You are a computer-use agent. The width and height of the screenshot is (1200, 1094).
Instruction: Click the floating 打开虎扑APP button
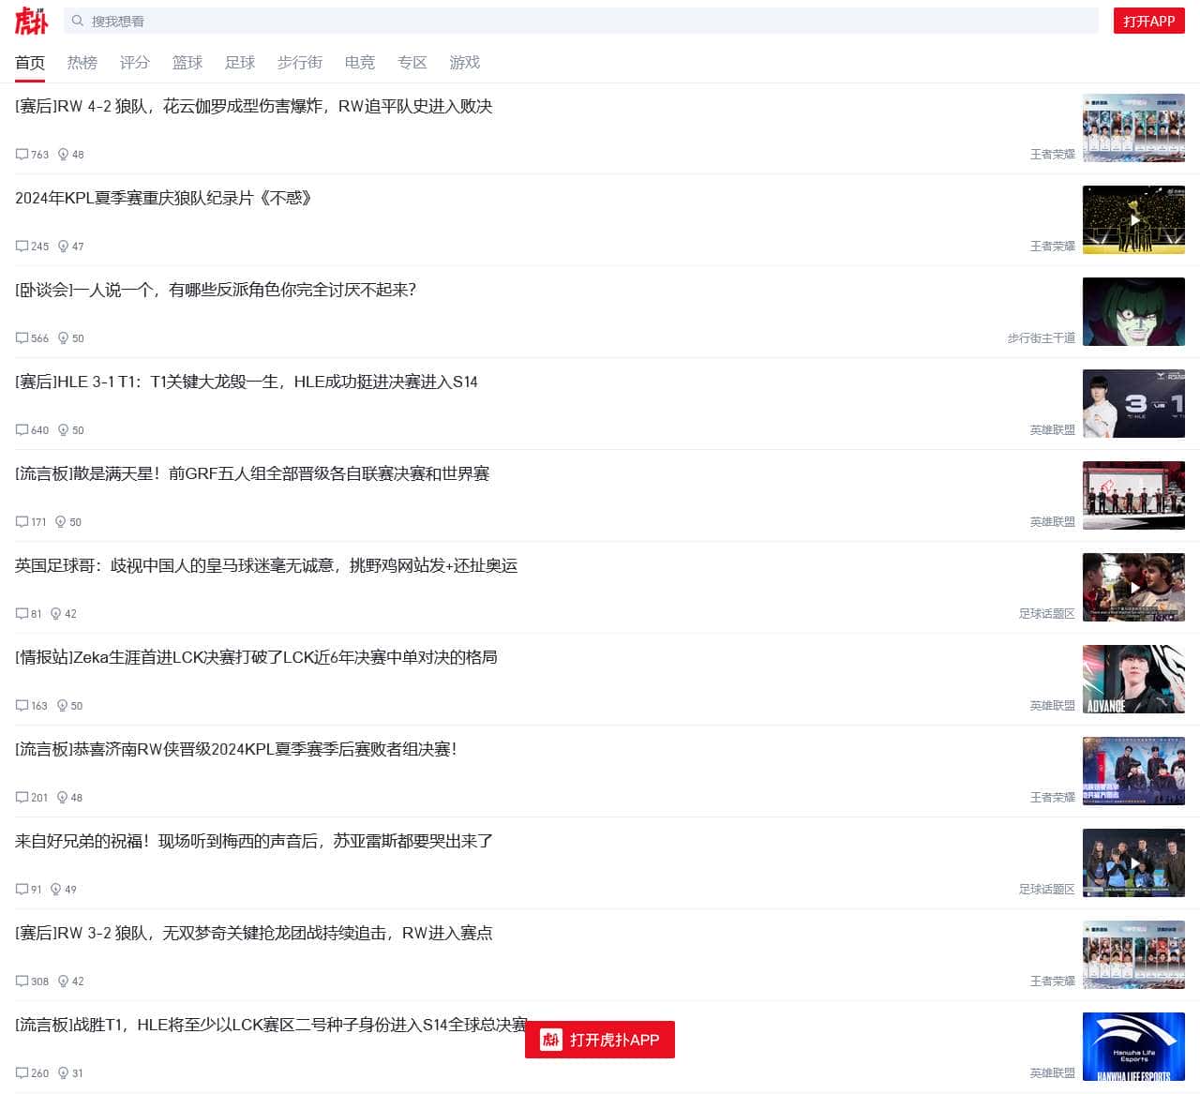click(600, 1040)
